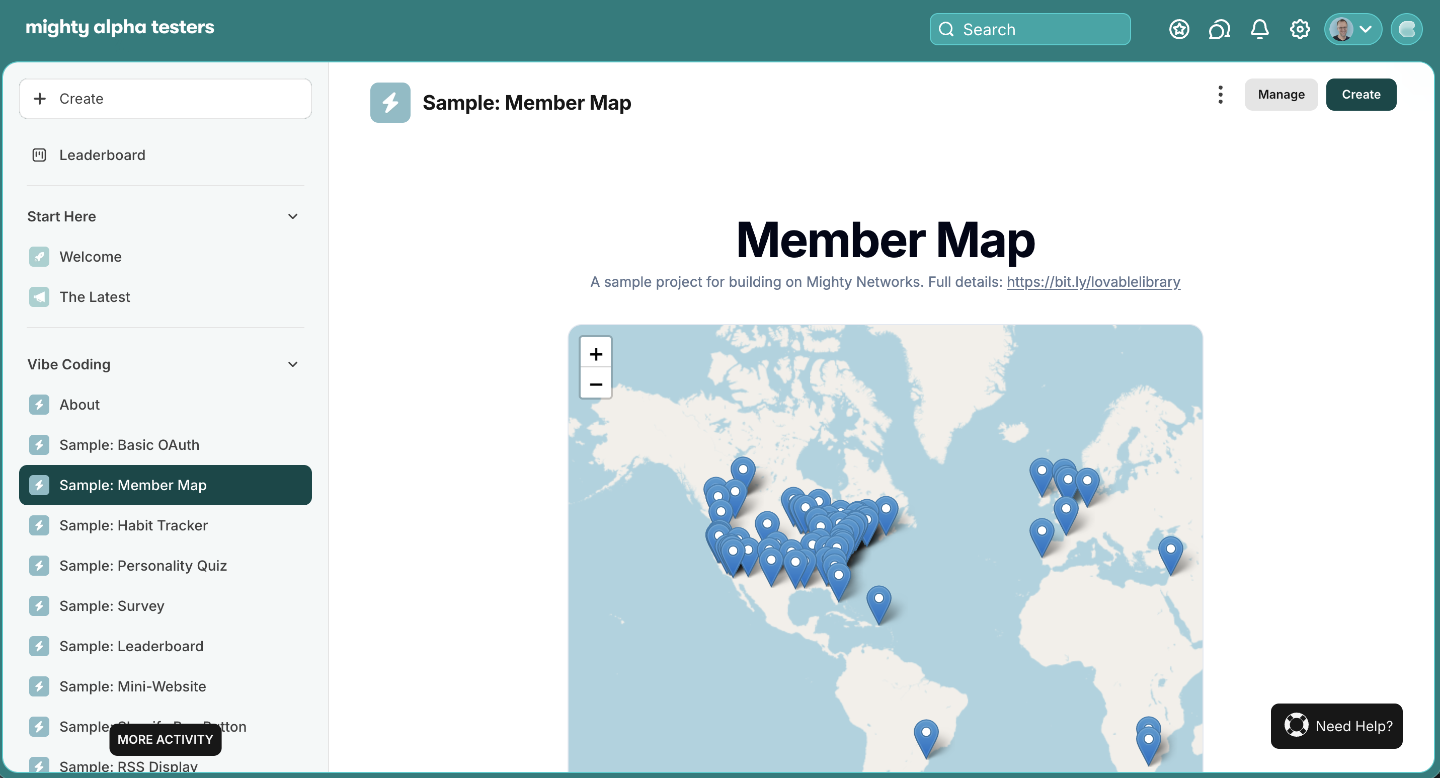The image size is (1440, 778).
Task: Click the MORE ACTIVITY button
Action: click(x=166, y=739)
